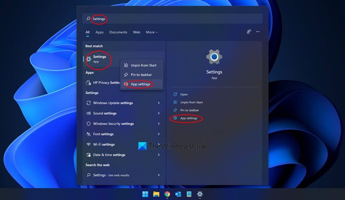Screen dimensions: 345x200
Task: Click pin icon in preview pane
Action: coord(175,110)
